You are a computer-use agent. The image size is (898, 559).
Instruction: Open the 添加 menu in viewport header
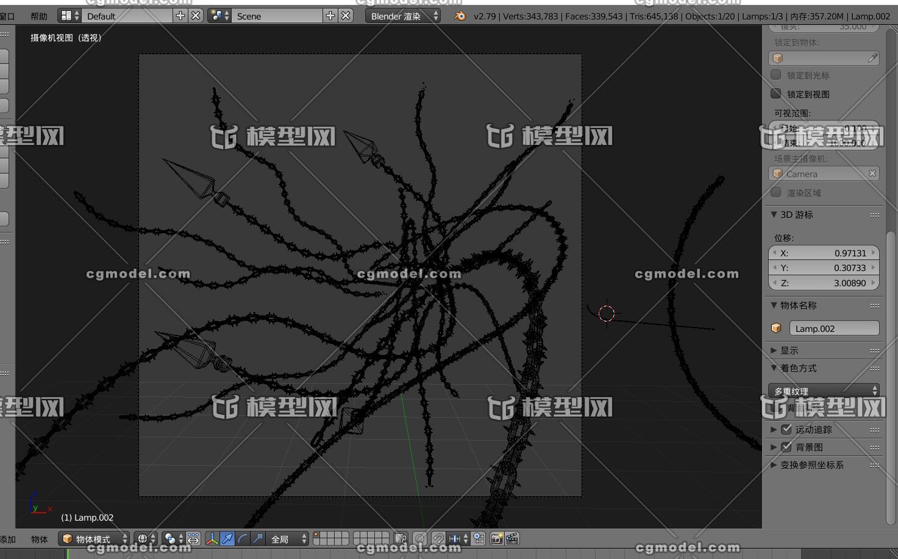pos(8,540)
